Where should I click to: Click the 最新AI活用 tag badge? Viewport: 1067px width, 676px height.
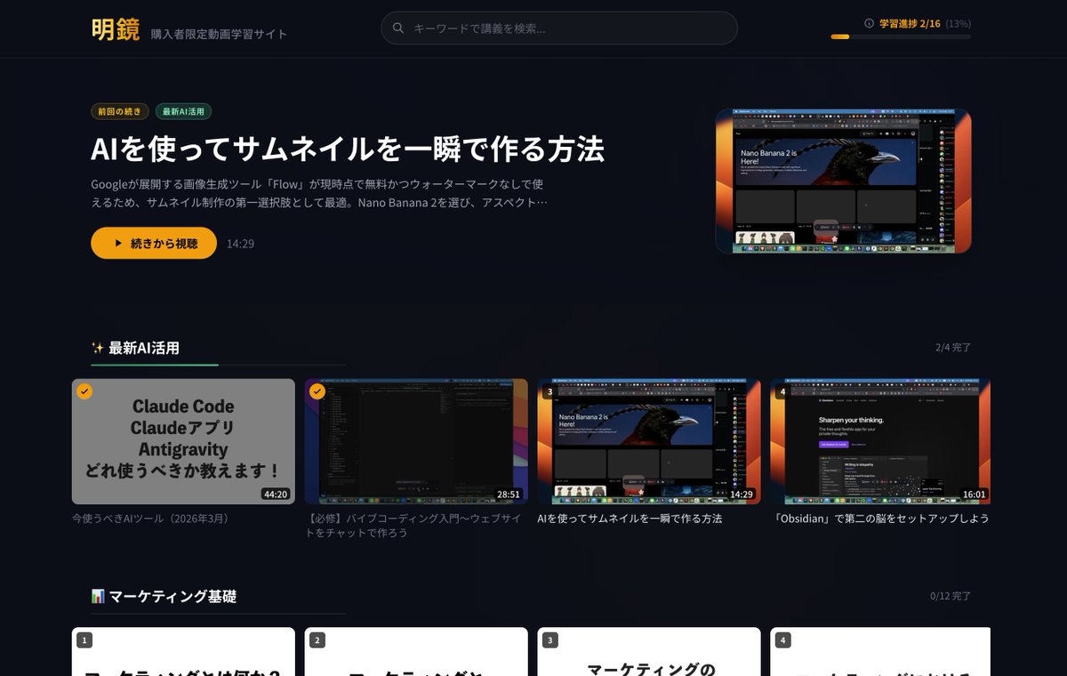pyautogui.click(x=183, y=112)
